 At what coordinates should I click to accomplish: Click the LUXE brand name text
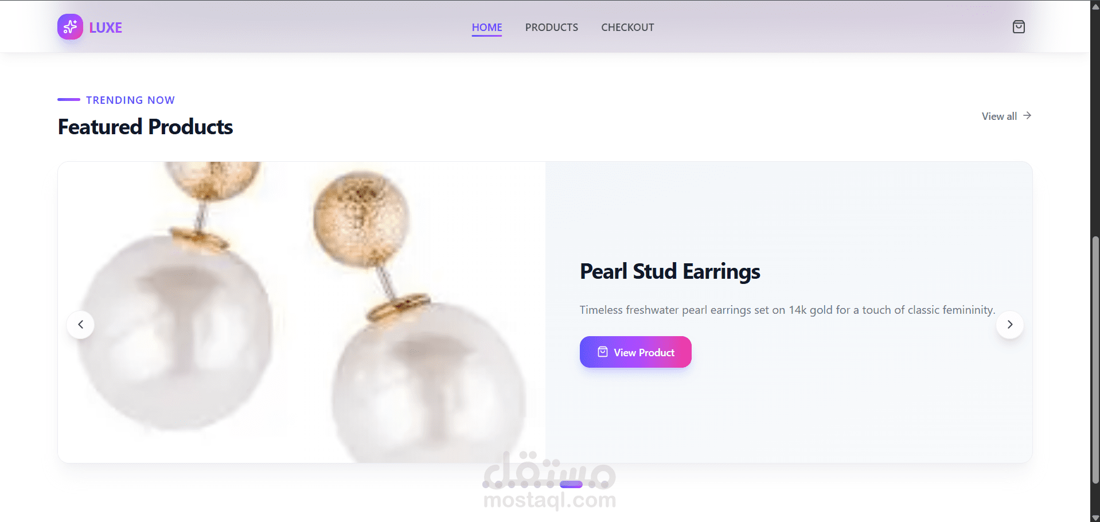(x=106, y=28)
